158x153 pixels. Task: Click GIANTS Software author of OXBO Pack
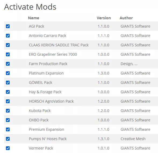click(x=135, y=120)
